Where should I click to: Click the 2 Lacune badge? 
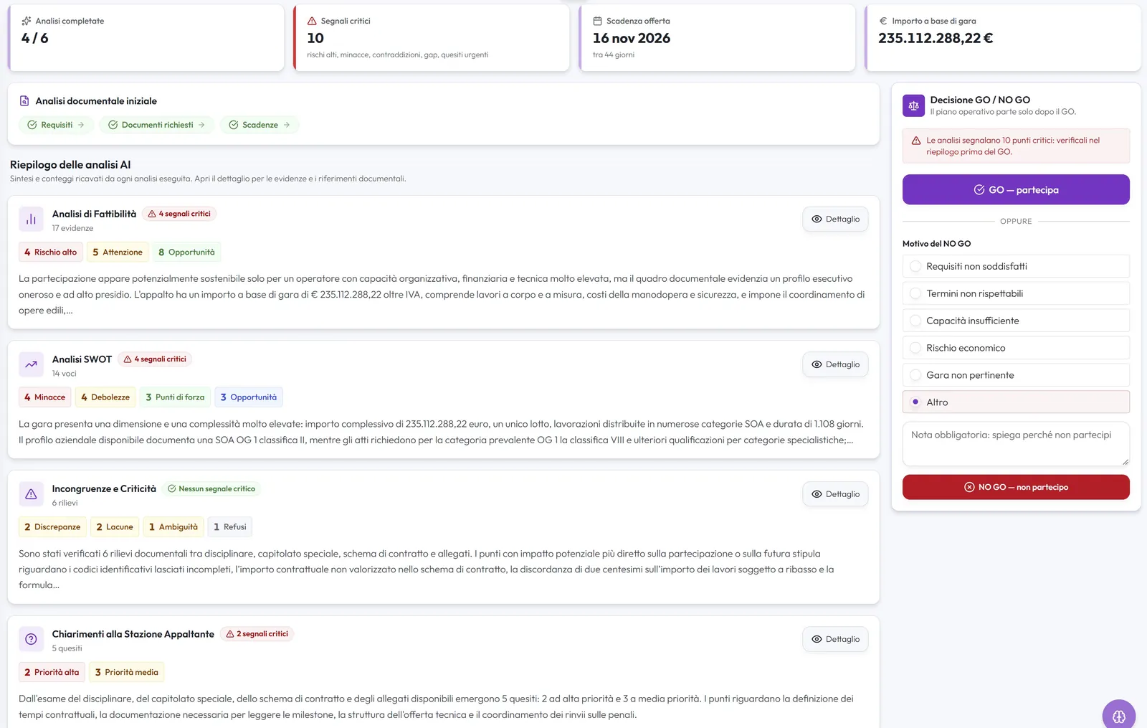[x=115, y=527]
